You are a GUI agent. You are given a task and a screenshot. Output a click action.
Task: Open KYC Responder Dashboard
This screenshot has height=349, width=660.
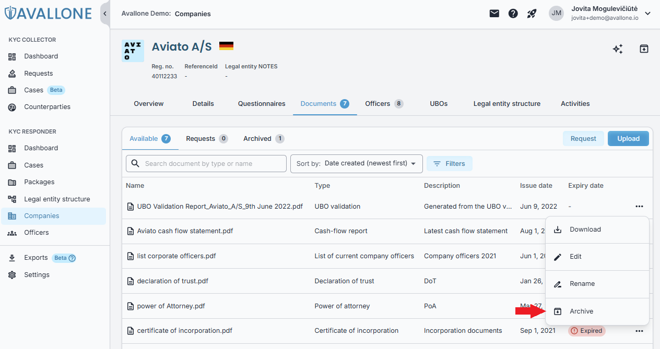coord(41,148)
